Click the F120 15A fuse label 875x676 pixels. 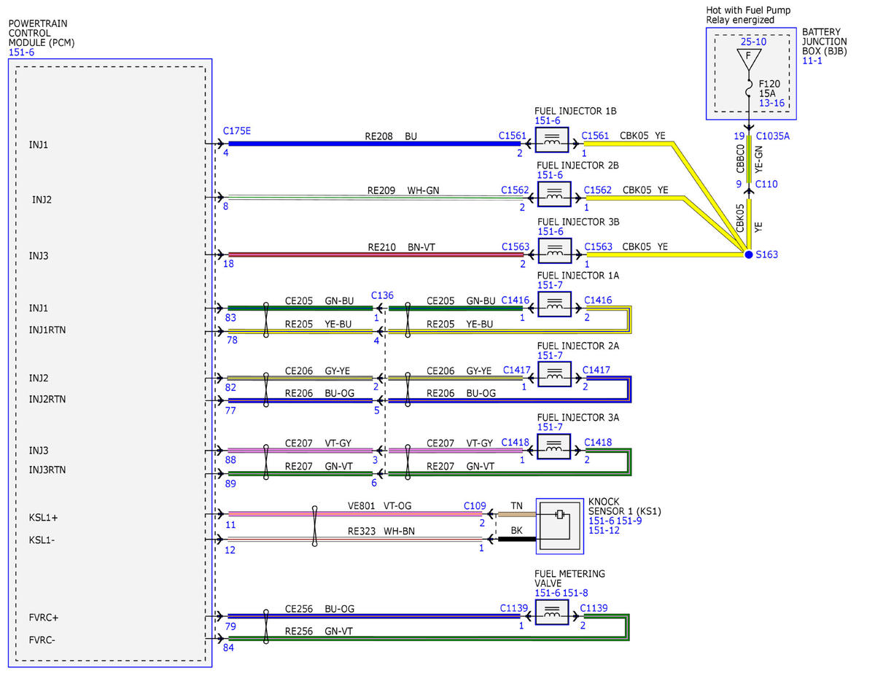tap(769, 88)
